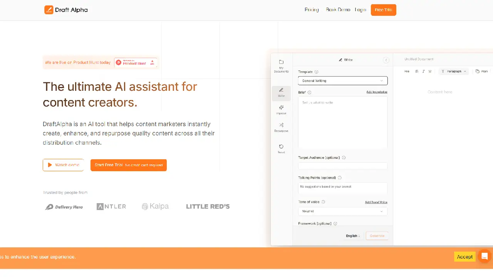Open the Neutral tone of voice dropdown
Image resolution: width=493 pixels, height=277 pixels.
click(342, 211)
